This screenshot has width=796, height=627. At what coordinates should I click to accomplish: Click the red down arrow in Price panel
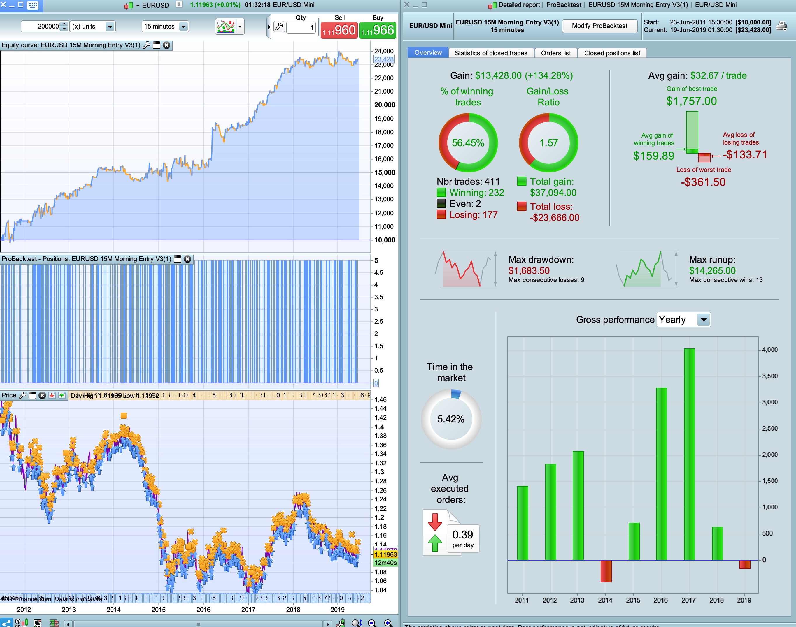pos(52,395)
